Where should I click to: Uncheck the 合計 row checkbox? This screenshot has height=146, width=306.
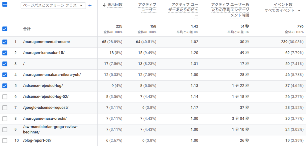pyautogui.click(x=5, y=29)
